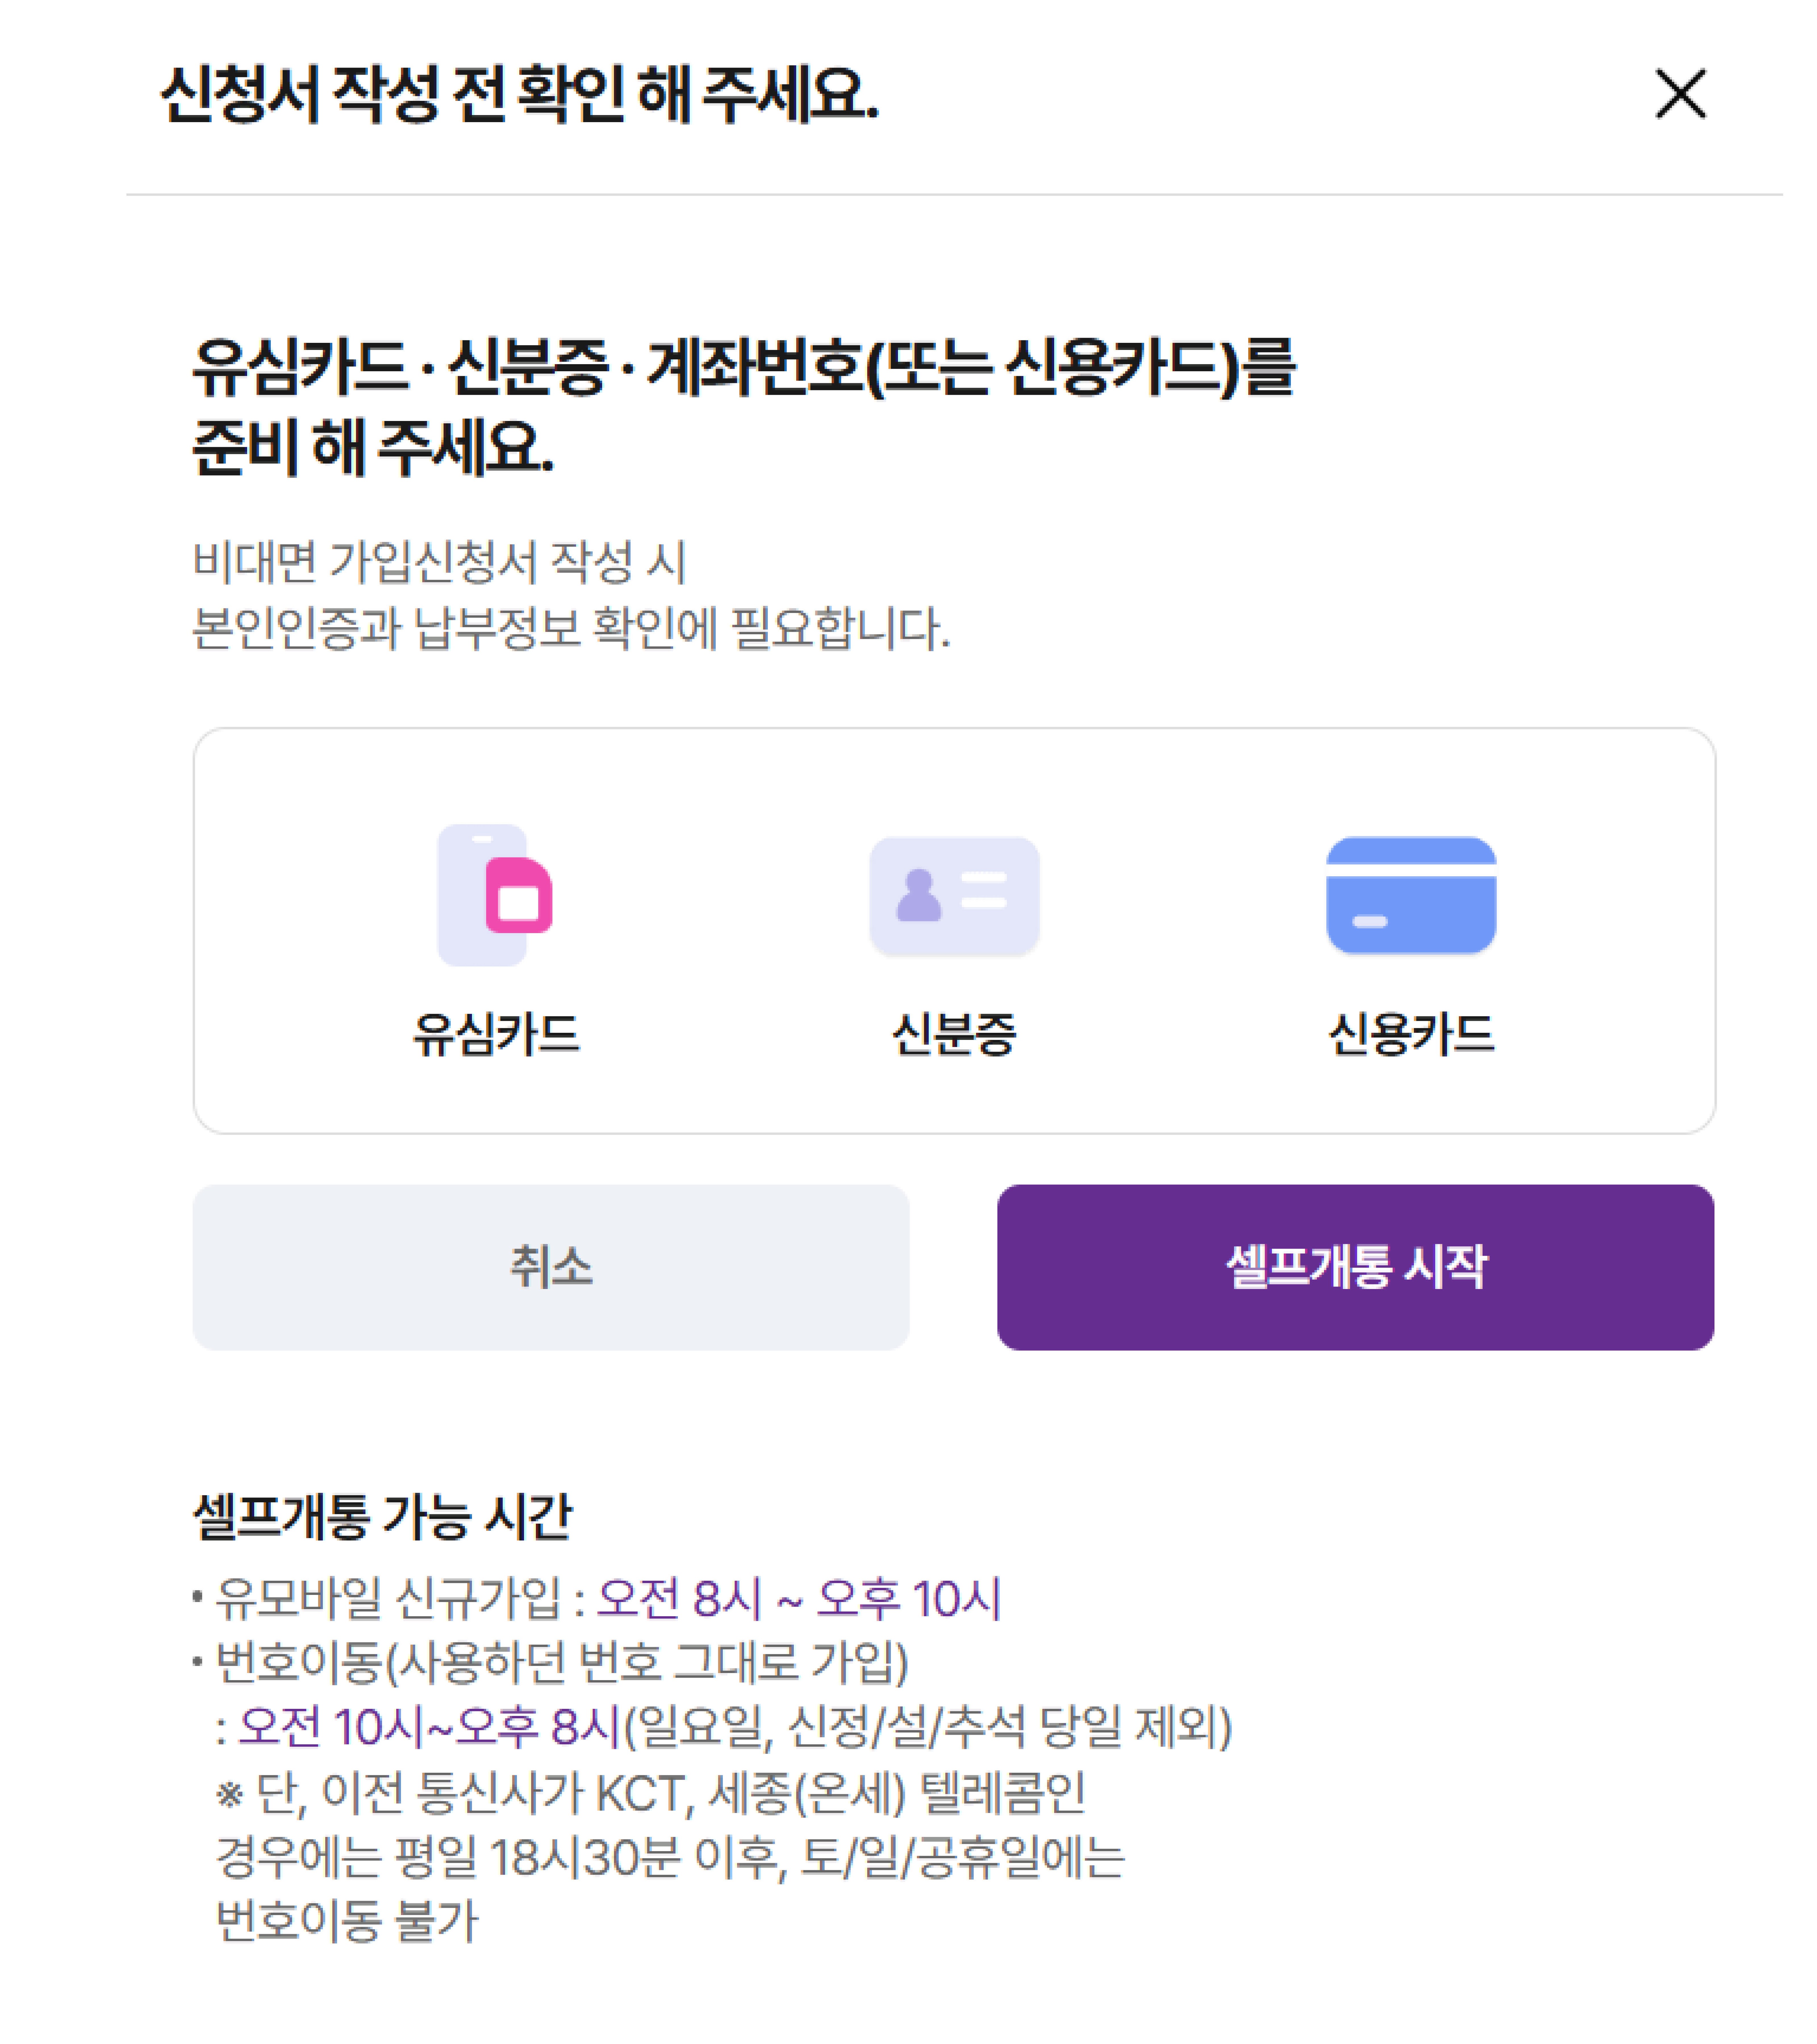Click the 셀프개통 가능 시간 section heading
1817x2044 pixels.
click(382, 1516)
